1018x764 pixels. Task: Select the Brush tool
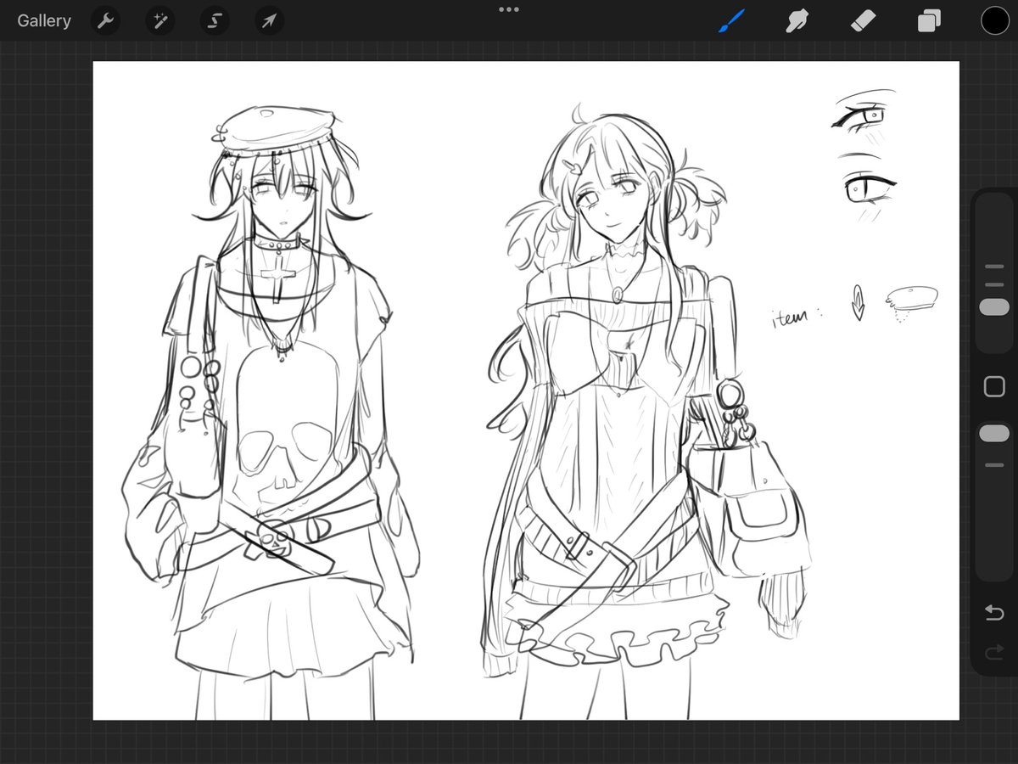coord(733,20)
